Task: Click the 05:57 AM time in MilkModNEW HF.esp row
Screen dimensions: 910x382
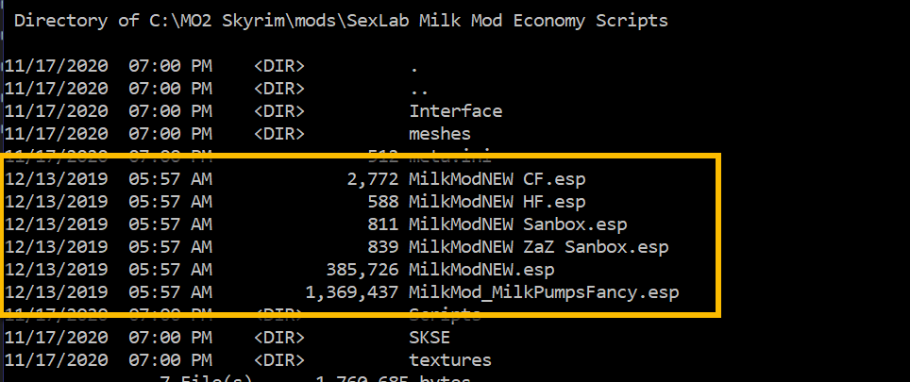Action: pos(170,202)
